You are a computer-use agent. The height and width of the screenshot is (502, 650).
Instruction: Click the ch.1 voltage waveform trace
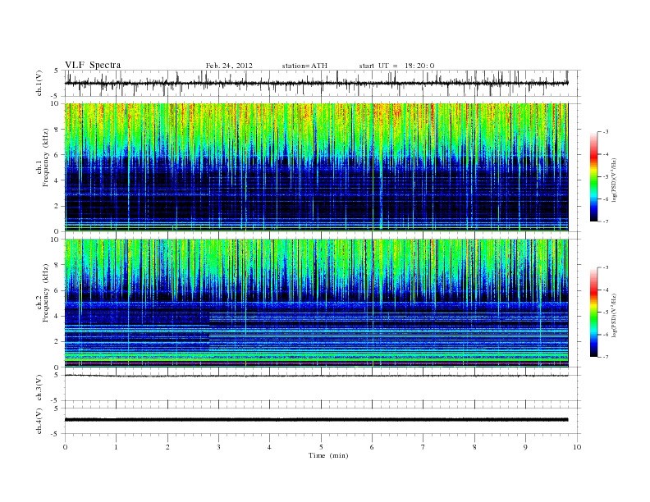pos(317,83)
